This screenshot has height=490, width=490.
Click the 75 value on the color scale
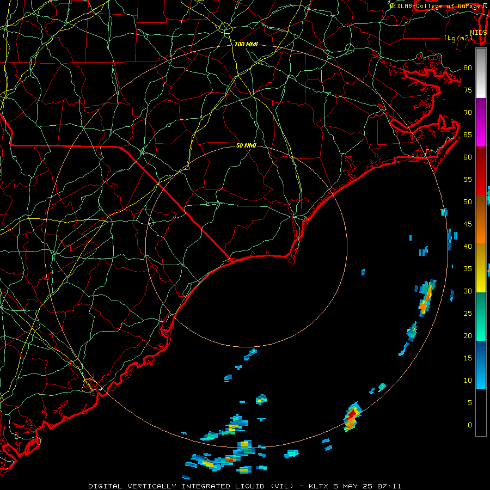pos(468,90)
